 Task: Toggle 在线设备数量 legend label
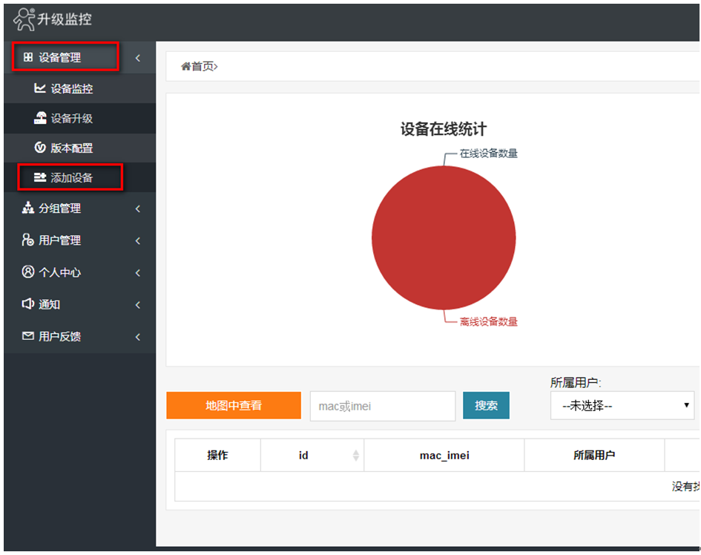(x=488, y=154)
